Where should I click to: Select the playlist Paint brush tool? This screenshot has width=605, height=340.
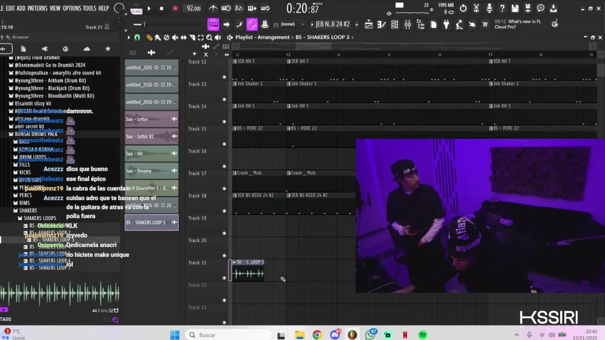pos(158,37)
